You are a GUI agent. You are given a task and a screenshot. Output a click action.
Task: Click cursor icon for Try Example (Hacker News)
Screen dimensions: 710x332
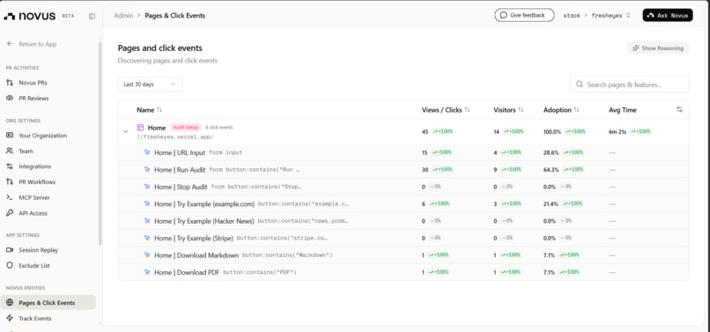click(x=147, y=221)
